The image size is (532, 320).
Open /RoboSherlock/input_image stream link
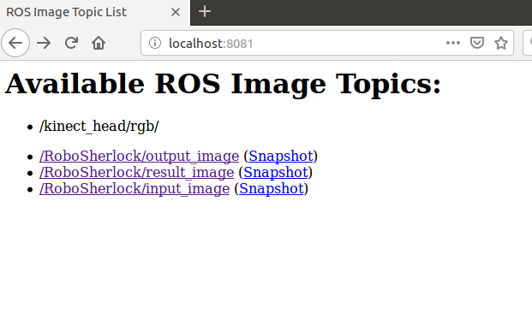click(134, 188)
